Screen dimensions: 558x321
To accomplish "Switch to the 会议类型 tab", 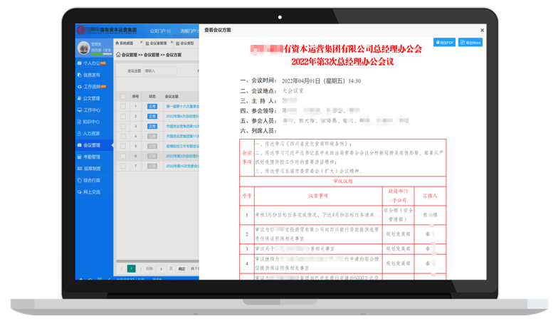I will pos(185,43).
